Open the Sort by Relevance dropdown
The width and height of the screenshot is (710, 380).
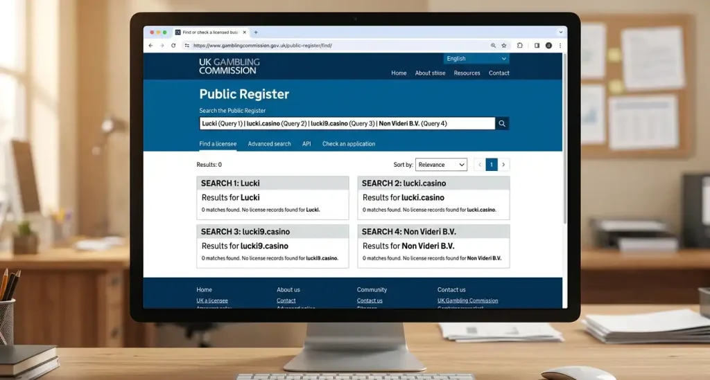[x=441, y=165]
